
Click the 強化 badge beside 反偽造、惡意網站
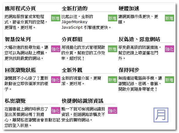pos(170,49)
